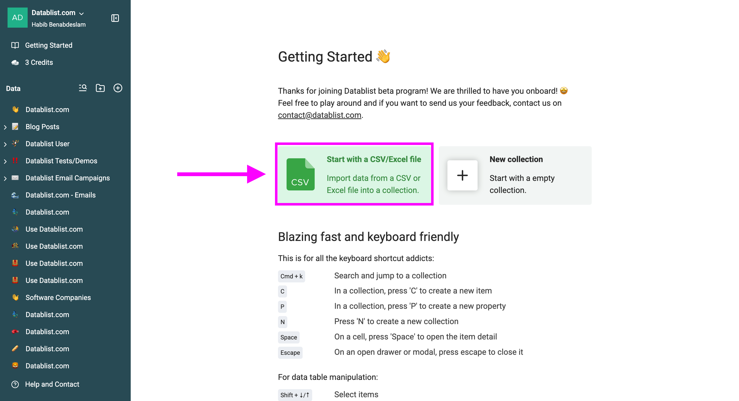Click Start with a CSV/Excel file
Viewport: 739px width, 401px height.
click(x=374, y=160)
